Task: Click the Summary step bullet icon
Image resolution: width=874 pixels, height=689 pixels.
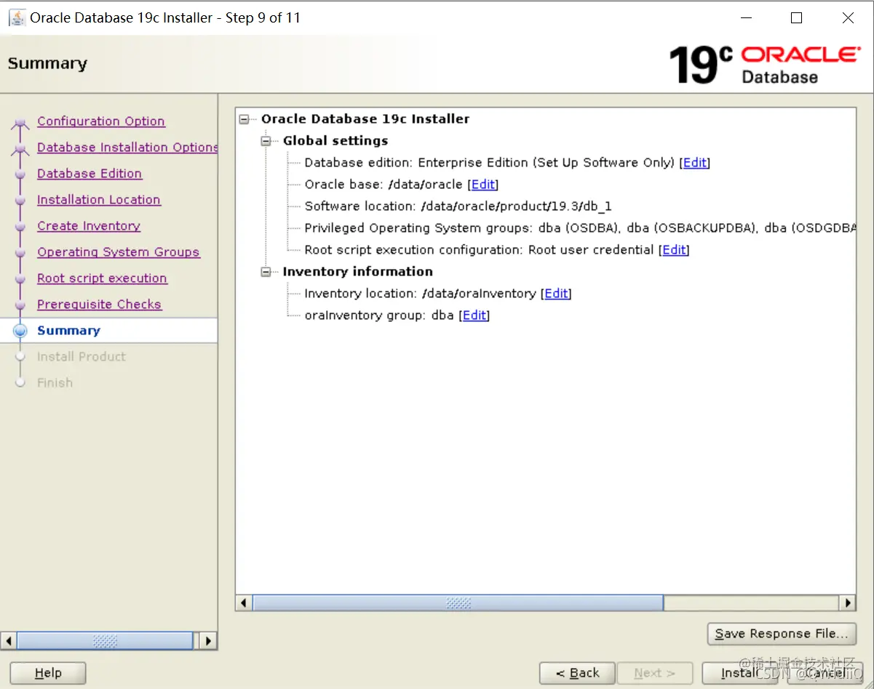Action: (x=20, y=331)
